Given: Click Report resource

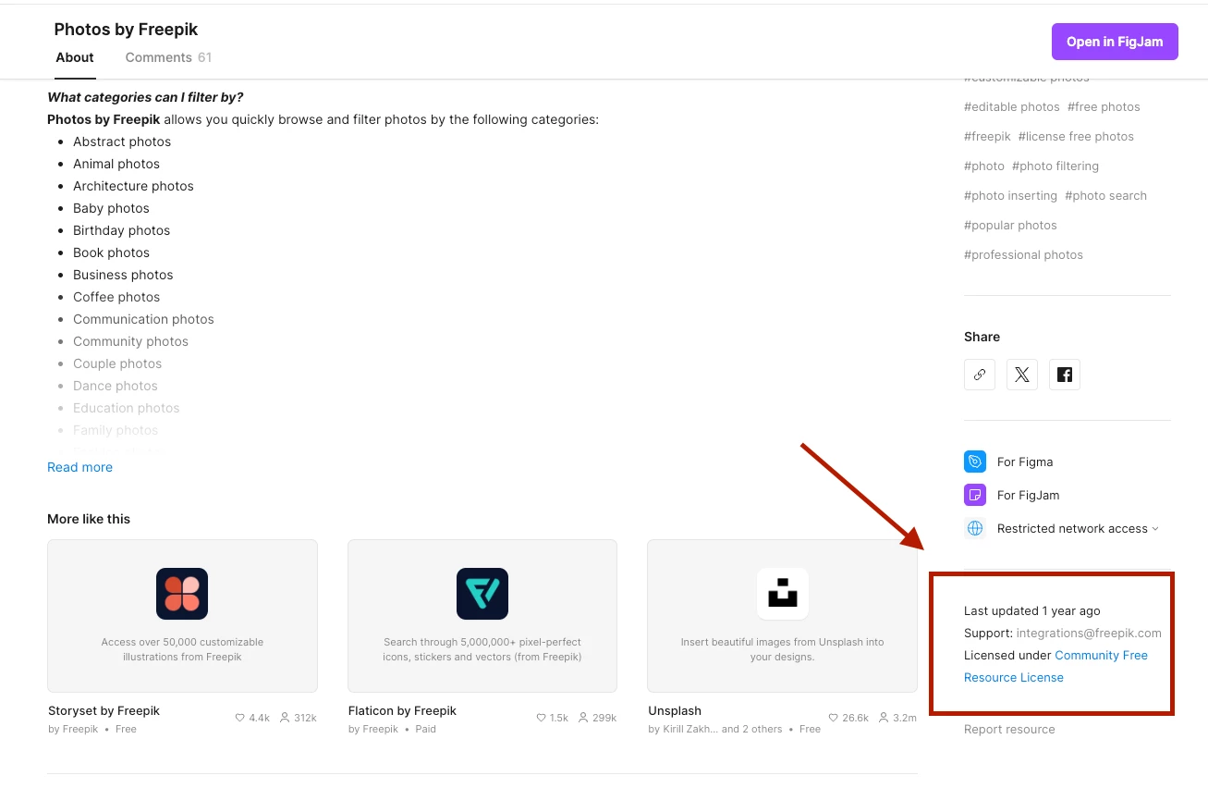Looking at the screenshot, I should coord(1009,730).
